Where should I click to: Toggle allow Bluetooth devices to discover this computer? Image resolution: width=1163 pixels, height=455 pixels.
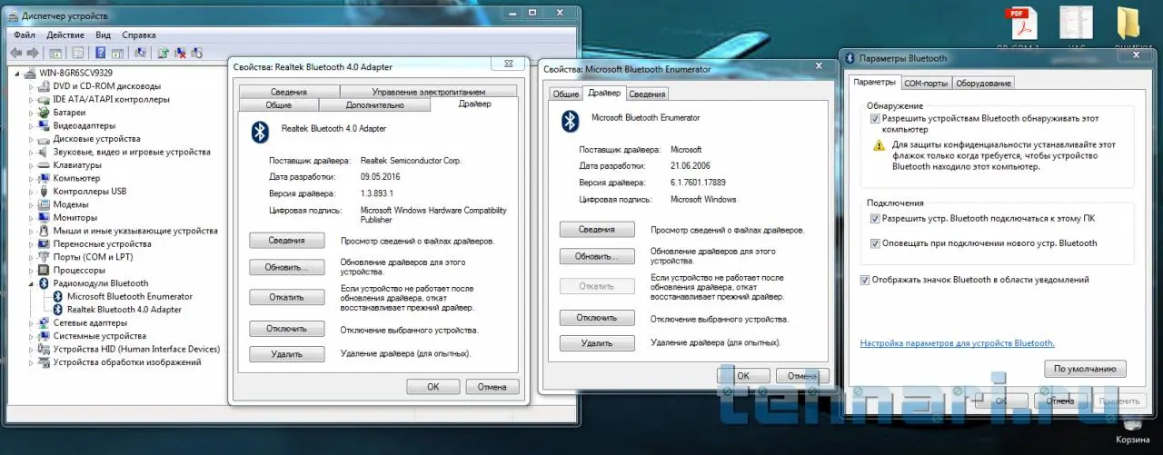click(875, 119)
